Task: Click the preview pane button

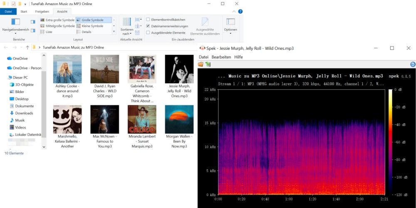Action: pos(33,22)
